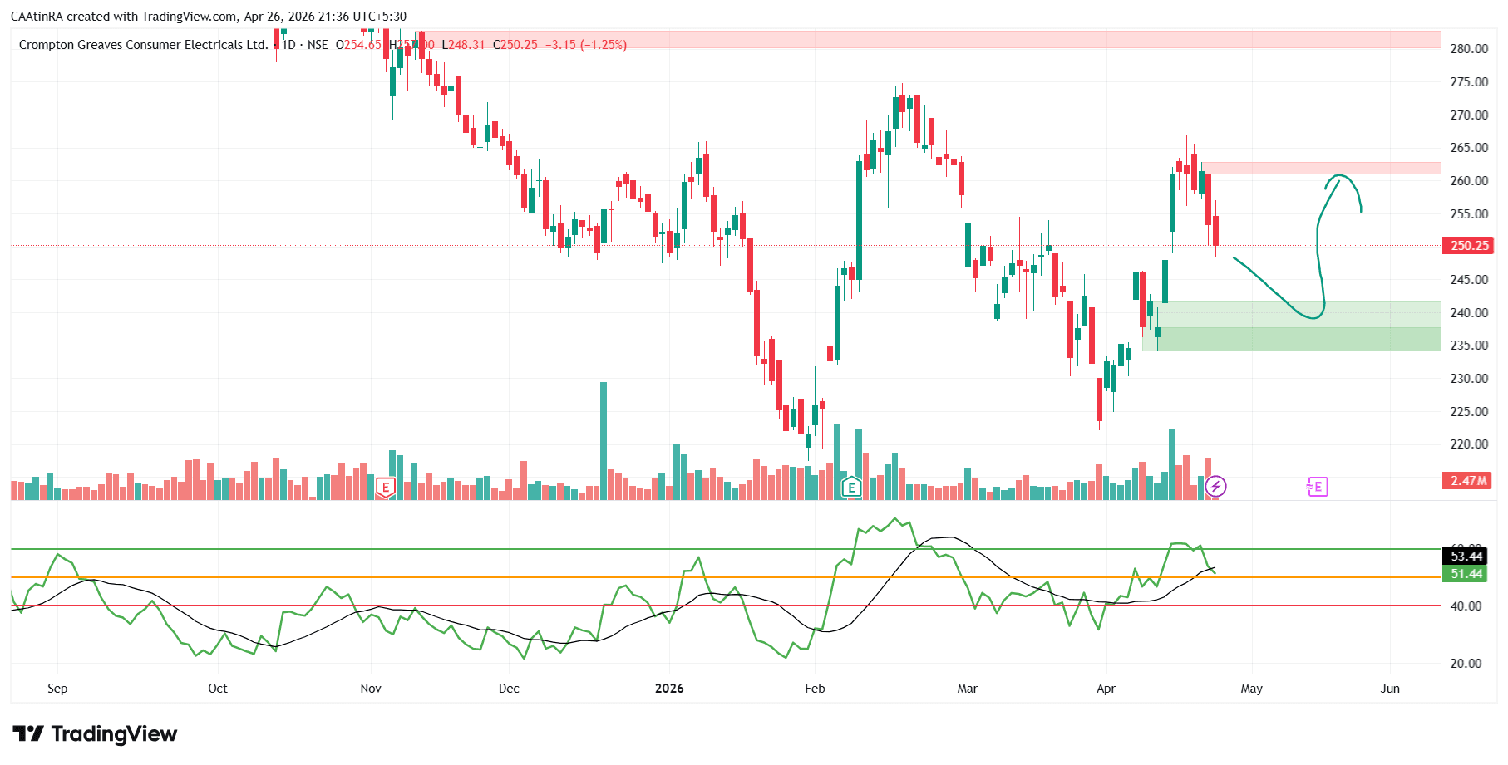Viewport: 1508px width, 765px height.
Task: Click the 40.00 indicator axis label
Action: [1466, 606]
